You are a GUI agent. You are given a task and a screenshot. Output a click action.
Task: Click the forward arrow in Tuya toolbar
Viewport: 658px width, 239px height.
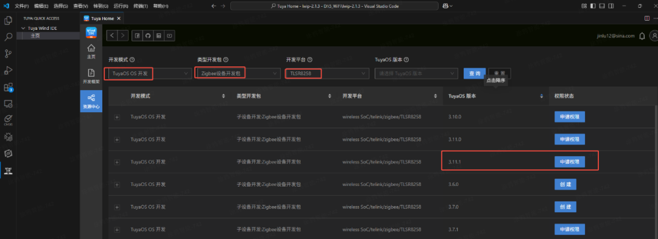point(123,36)
